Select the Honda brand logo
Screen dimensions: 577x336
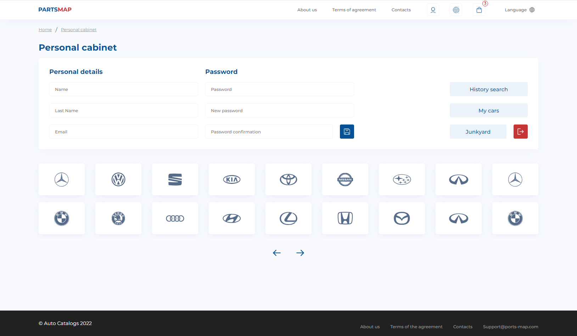[345, 218]
